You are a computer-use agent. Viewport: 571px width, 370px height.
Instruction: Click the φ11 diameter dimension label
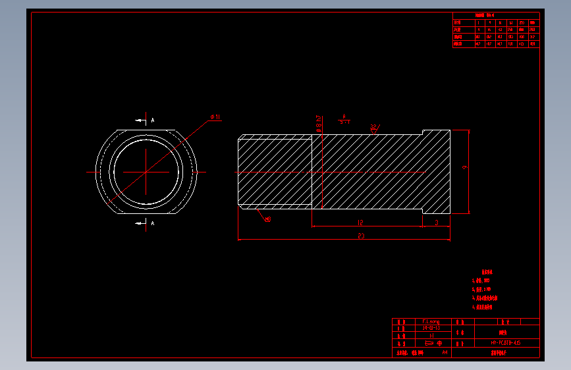215,117
